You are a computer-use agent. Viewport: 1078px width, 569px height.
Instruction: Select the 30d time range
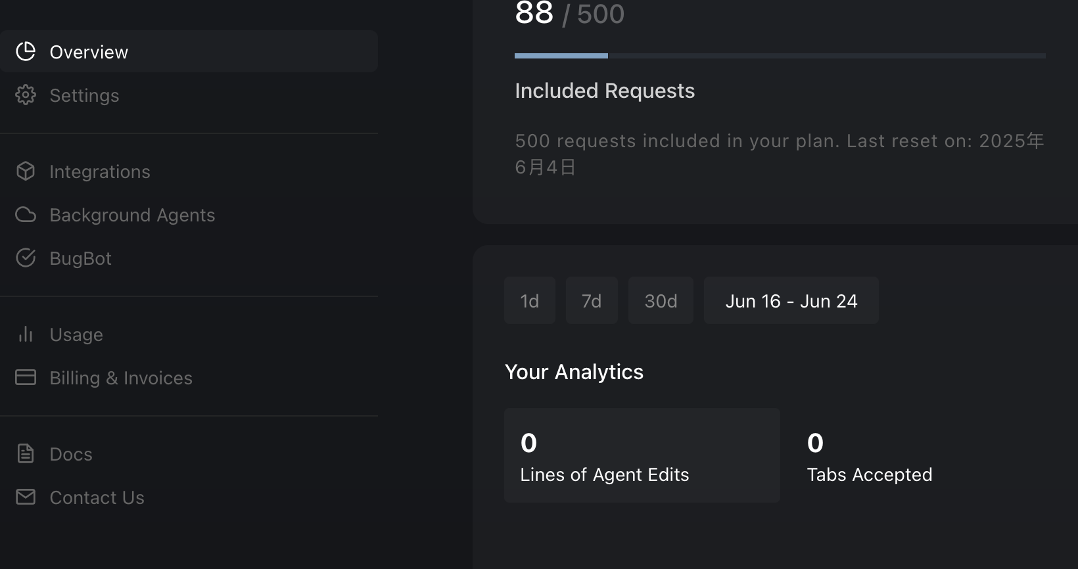click(661, 300)
